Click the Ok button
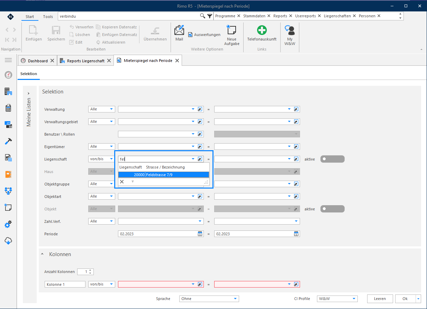 (405, 299)
